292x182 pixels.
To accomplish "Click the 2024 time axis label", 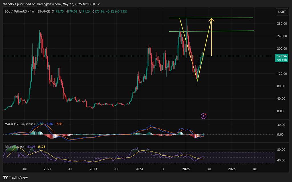I will [x=139, y=169].
